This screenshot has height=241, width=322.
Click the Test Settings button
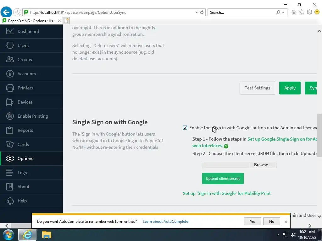(257, 88)
